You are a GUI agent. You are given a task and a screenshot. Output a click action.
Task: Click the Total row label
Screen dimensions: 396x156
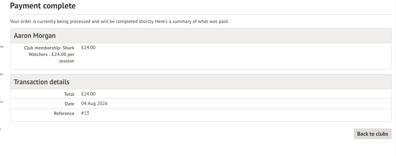pyautogui.click(x=69, y=94)
